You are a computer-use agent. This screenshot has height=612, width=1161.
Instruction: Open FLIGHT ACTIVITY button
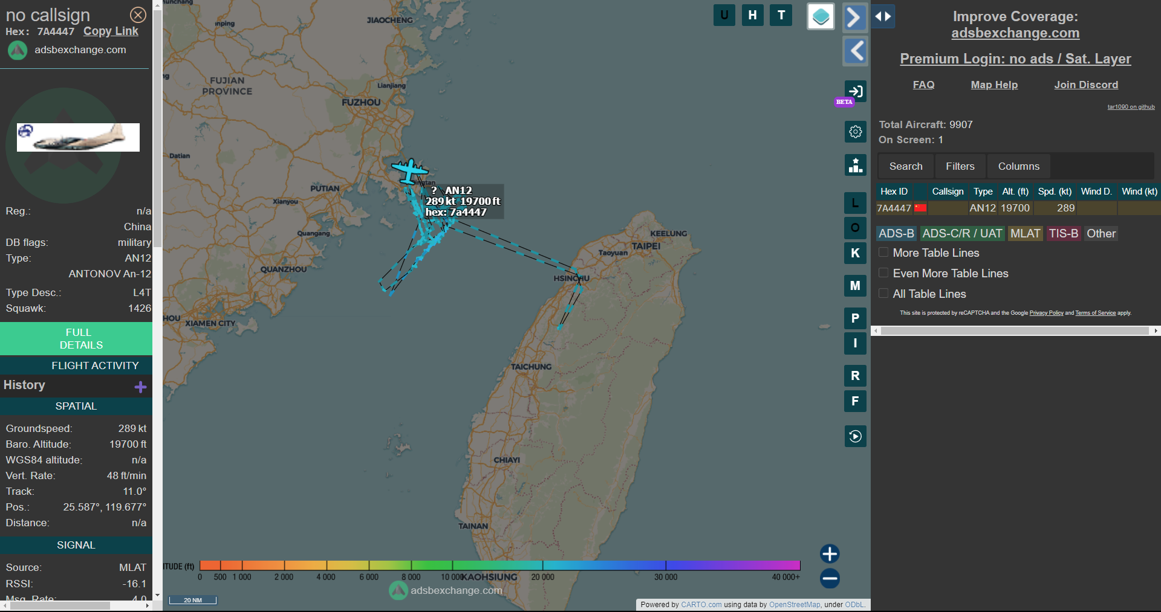(x=76, y=366)
